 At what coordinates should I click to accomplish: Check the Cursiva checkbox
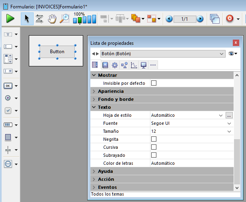coord(154,147)
